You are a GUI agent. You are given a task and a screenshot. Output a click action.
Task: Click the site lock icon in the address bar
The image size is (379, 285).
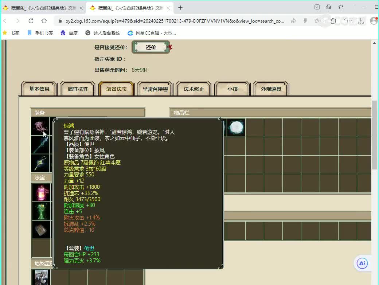pos(60,21)
